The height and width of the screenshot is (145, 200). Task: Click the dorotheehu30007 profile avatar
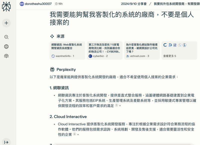(x=22, y=4)
